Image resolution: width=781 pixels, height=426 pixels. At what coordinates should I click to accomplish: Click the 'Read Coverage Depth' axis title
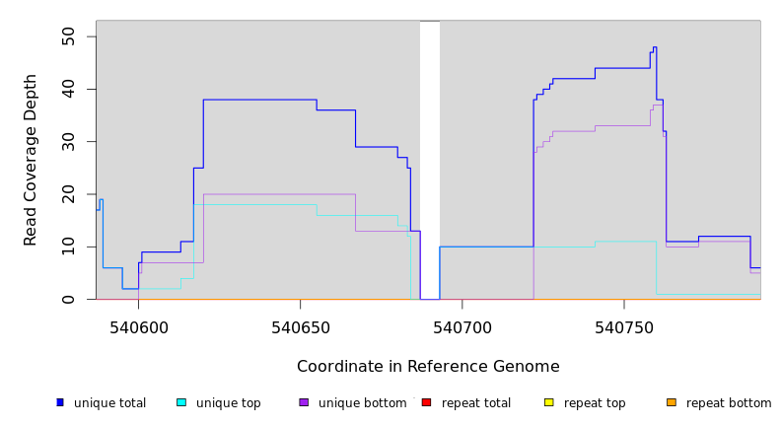pos(32,160)
